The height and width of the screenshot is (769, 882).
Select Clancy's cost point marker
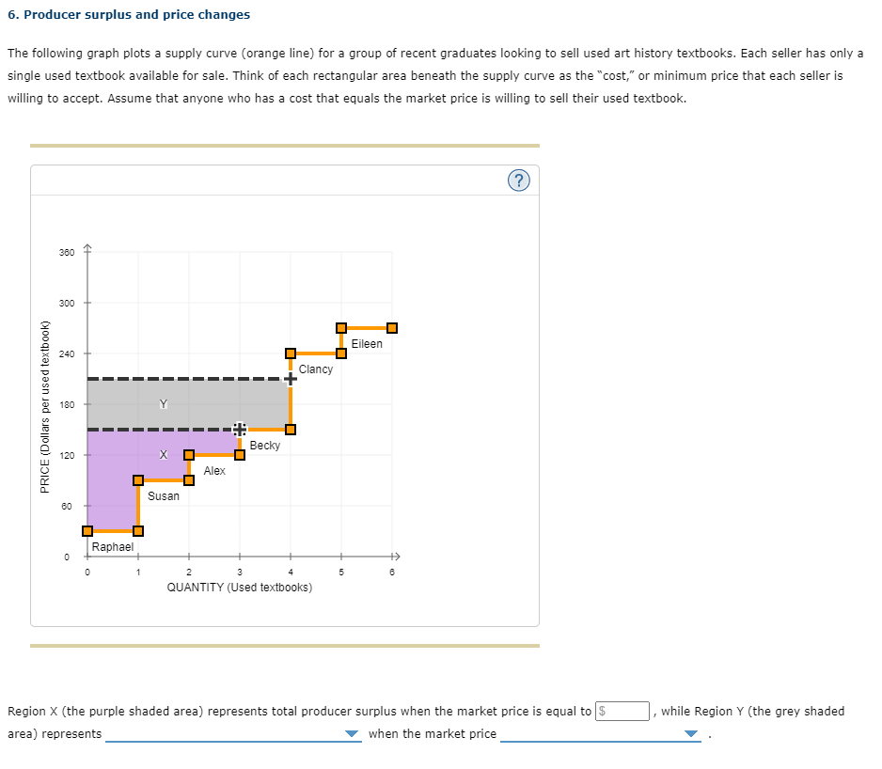coord(290,353)
